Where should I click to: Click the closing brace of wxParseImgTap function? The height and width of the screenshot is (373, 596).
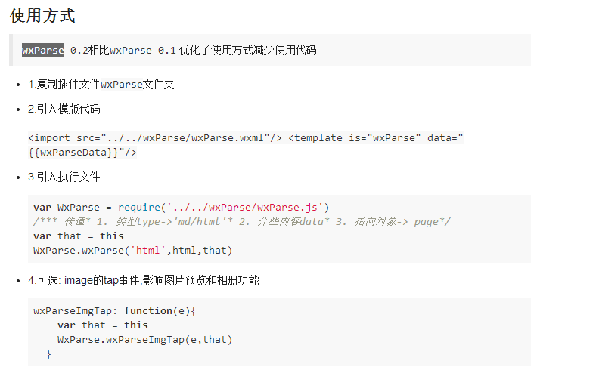click(48, 353)
